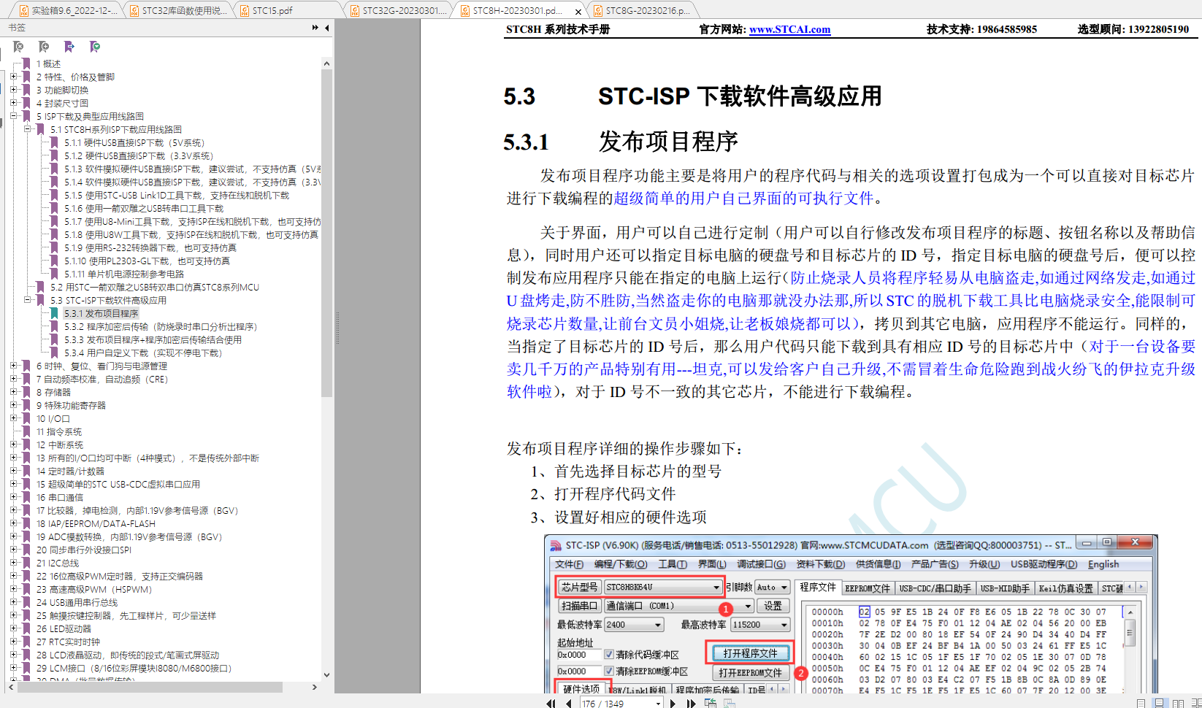This screenshot has height=708, width=1202.
Task: Click the greyed-out icon farthest right in the page navigation bar
Action: 729,703
